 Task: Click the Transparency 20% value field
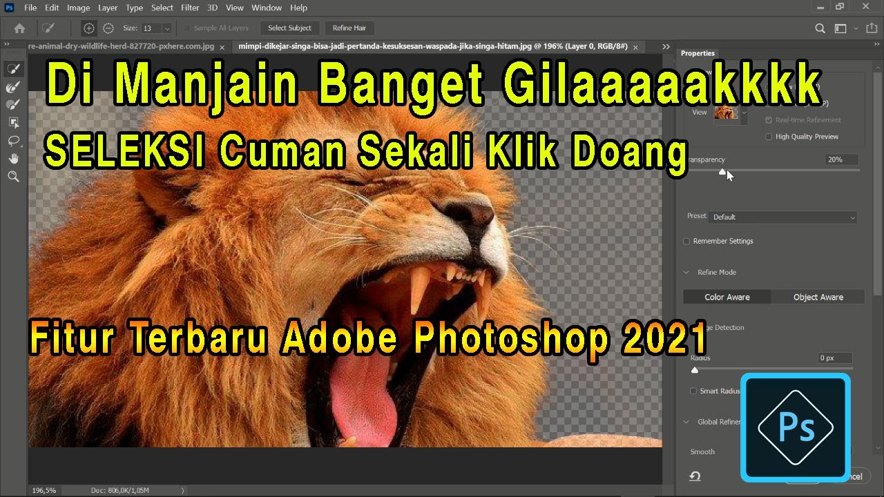pos(841,159)
